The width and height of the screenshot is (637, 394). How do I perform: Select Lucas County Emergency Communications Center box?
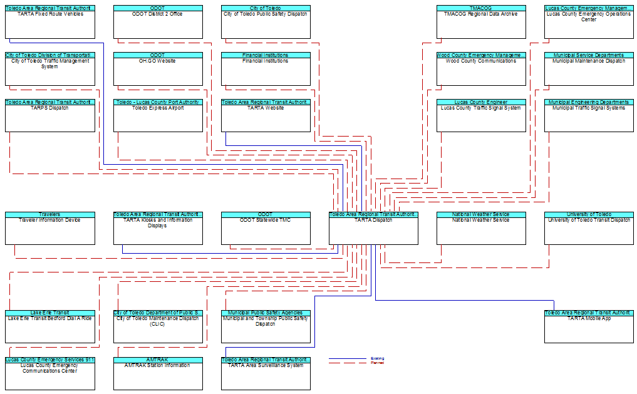pos(50,374)
